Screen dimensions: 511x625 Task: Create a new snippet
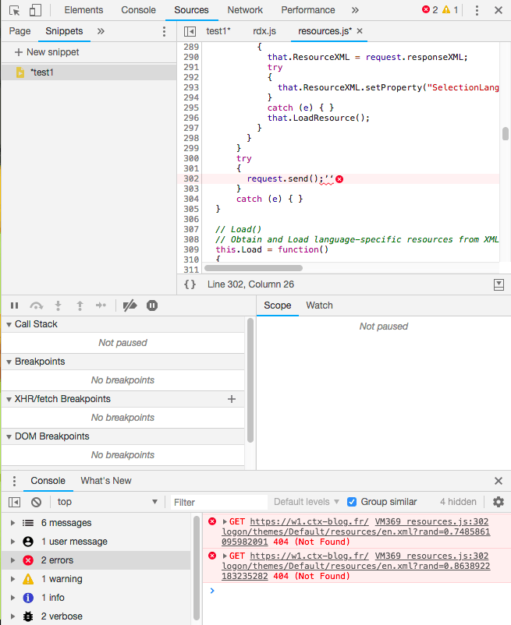click(47, 52)
